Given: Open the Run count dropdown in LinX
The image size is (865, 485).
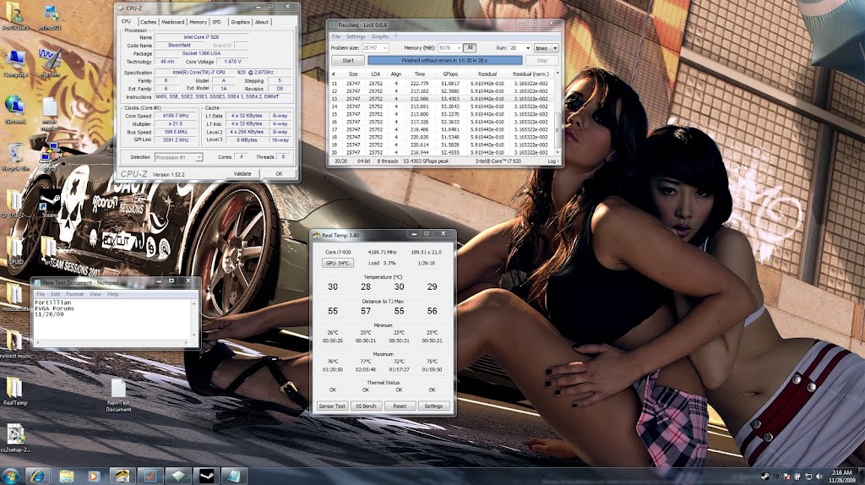Looking at the screenshot, I should pos(526,48).
